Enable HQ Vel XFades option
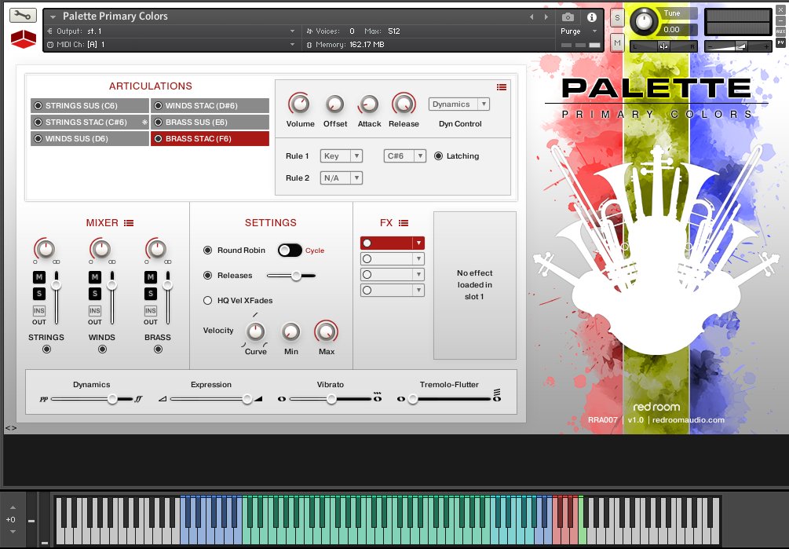Image resolution: width=789 pixels, height=549 pixels. pos(208,300)
